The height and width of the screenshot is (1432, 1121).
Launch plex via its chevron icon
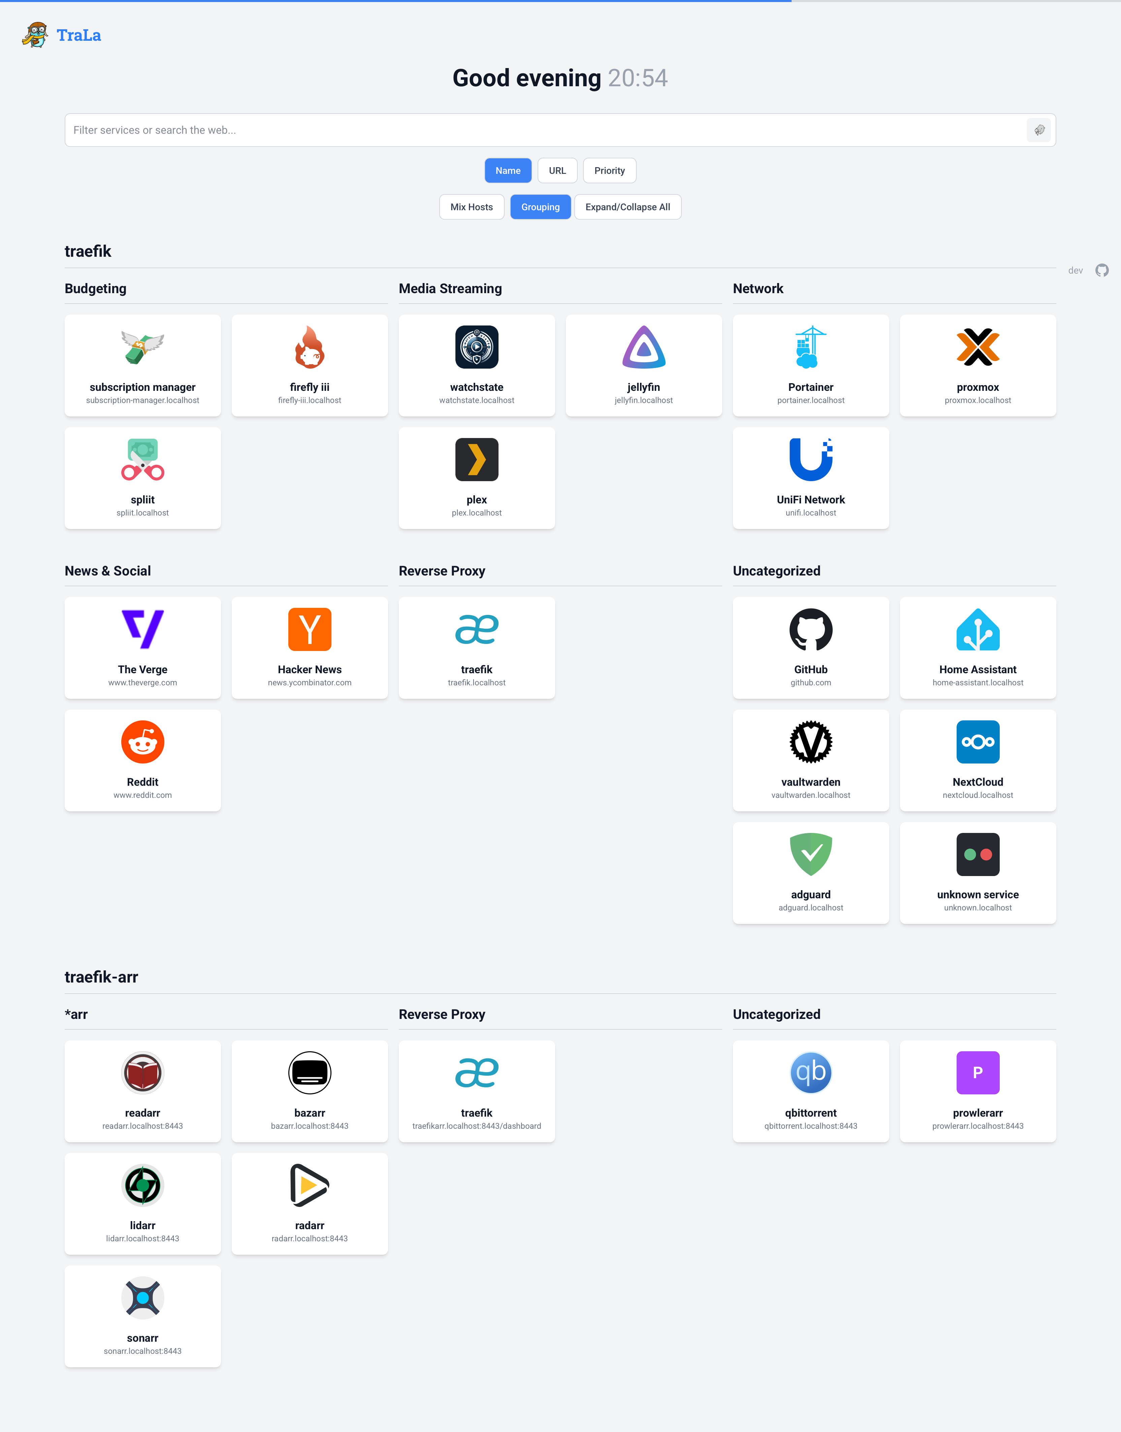477,460
